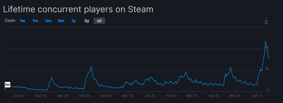Click the Jun '21 axis label
The width and height of the screenshot is (283, 103).
[257, 96]
